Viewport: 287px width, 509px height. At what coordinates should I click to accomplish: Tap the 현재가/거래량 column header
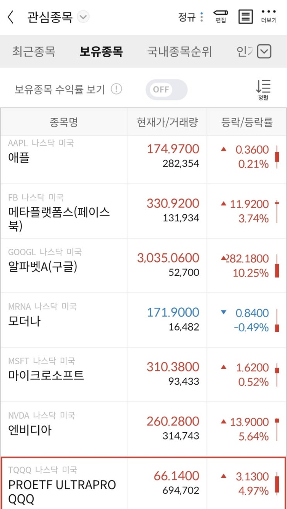[167, 122]
